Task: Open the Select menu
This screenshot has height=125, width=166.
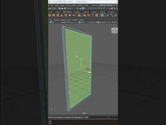Action: [62, 5]
